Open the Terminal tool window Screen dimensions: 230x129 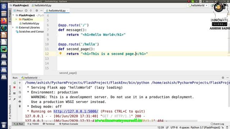[x=49, y=124]
